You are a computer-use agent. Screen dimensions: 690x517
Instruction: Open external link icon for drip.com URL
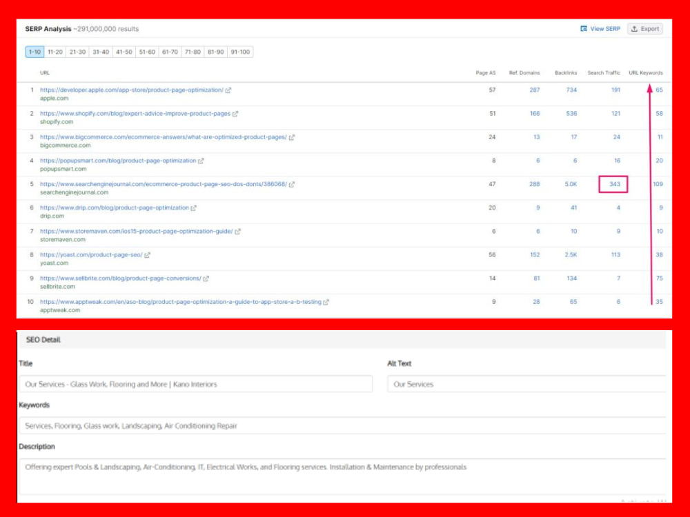[x=193, y=208]
